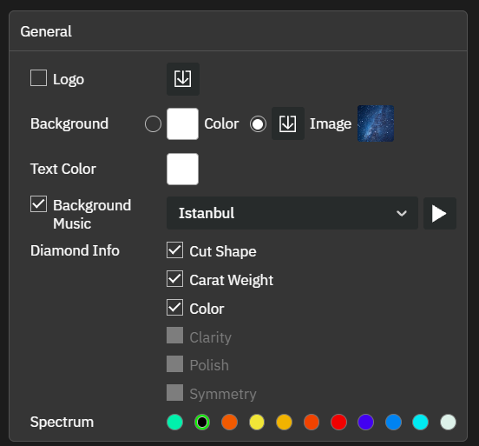
Task: Pick the pure red spectrum color
Action: tap(338, 423)
